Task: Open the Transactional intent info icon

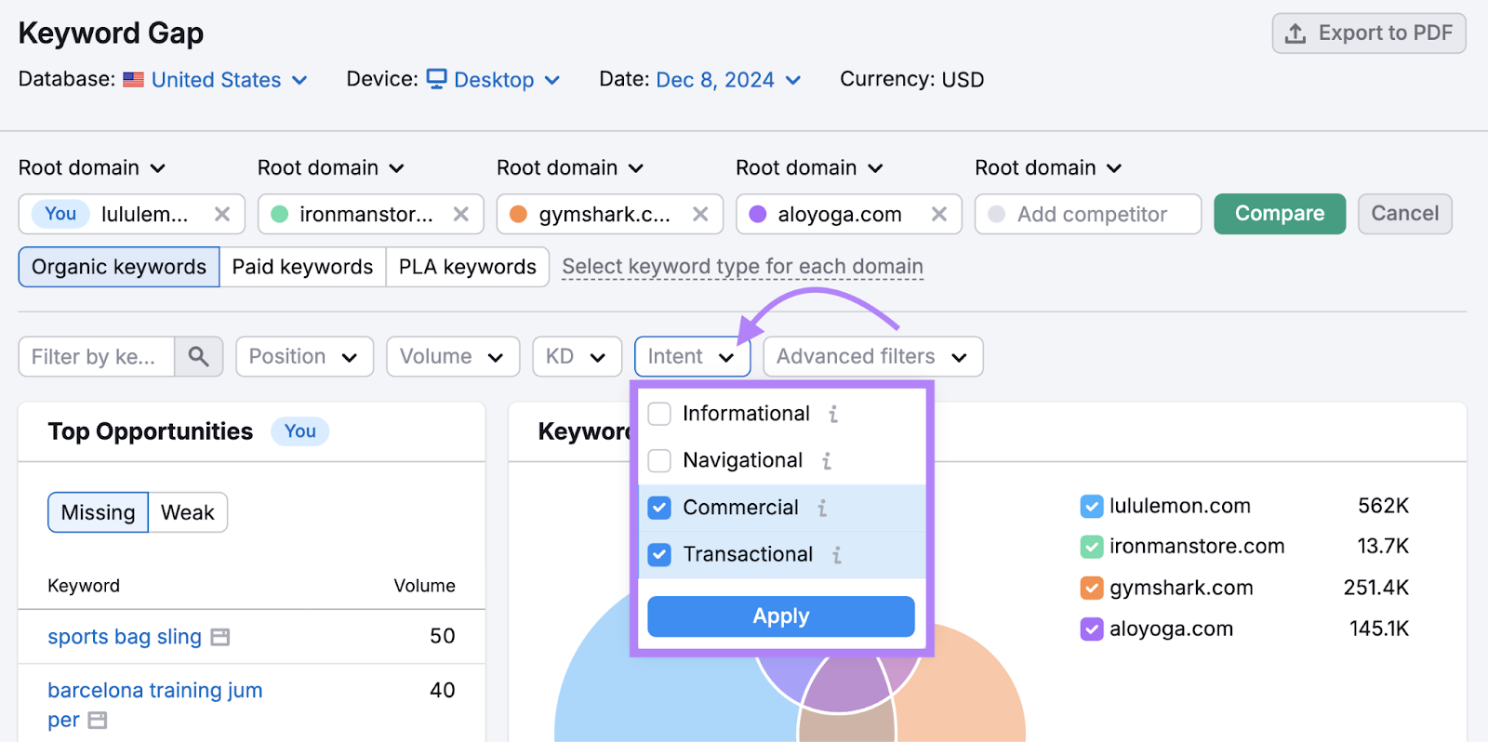Action: (x=837, y=554)
